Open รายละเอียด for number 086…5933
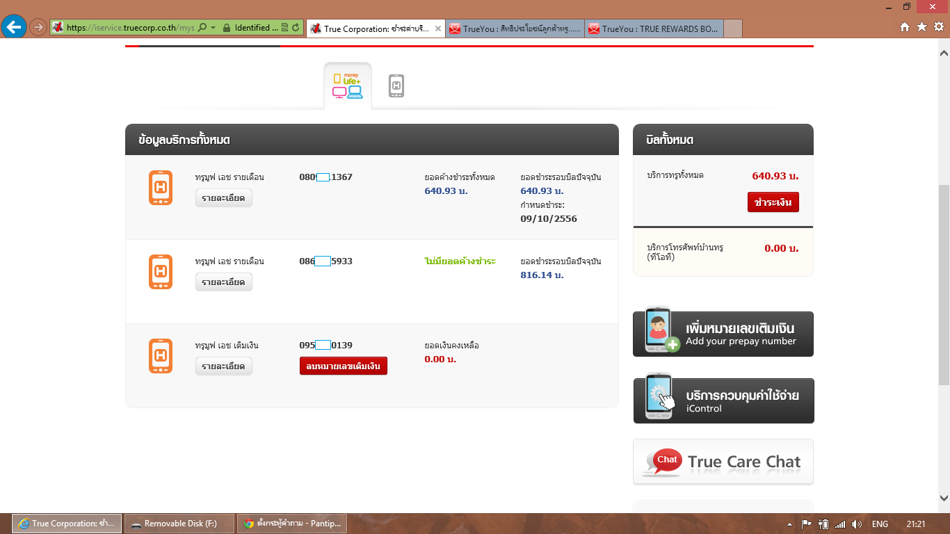The width and height of the screenshot is (950, 534). pos(224,282)
